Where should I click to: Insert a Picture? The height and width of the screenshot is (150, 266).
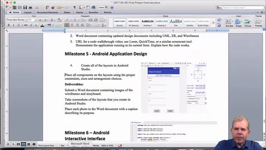click(x=248, y=23)
